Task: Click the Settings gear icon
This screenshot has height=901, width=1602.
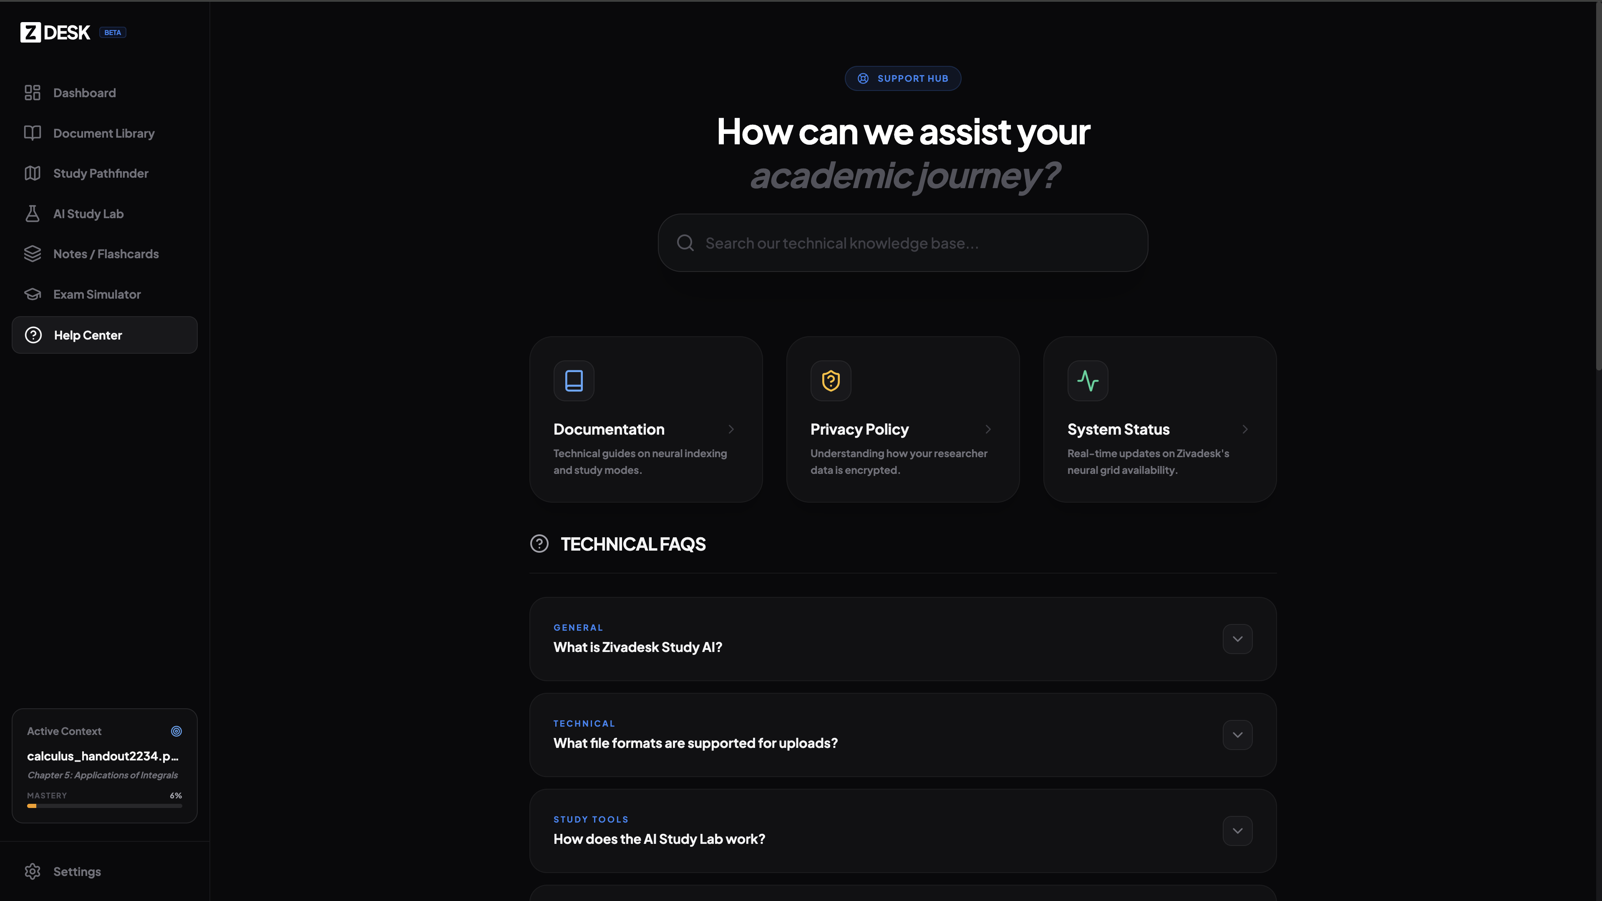Action: point(33,871)
